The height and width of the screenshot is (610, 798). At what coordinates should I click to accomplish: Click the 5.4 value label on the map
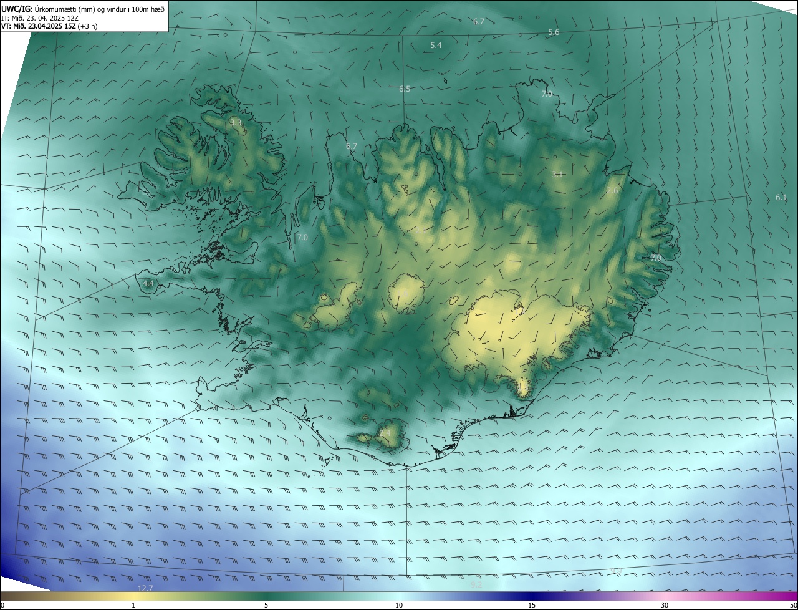[436, 46]
